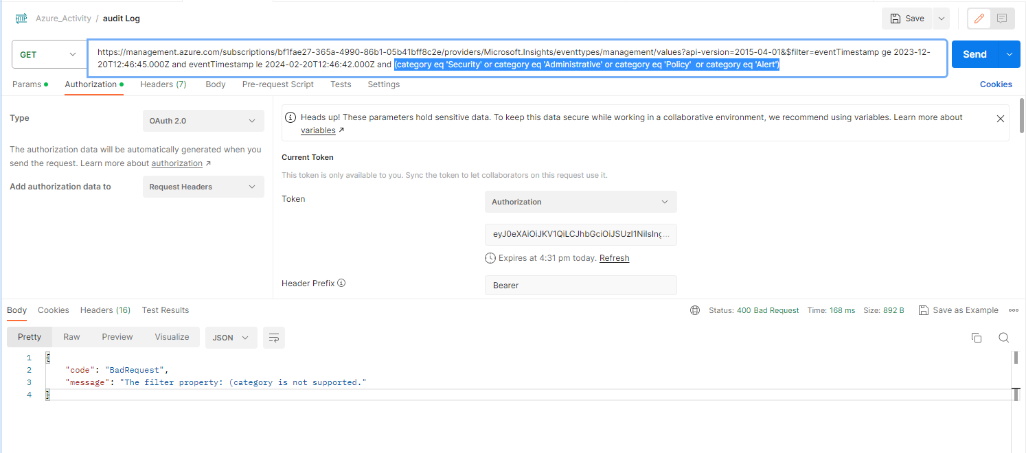Viewport: 1026px width, 453px height.
Task: Click the audit Log request name
Action: coord(122,19)
